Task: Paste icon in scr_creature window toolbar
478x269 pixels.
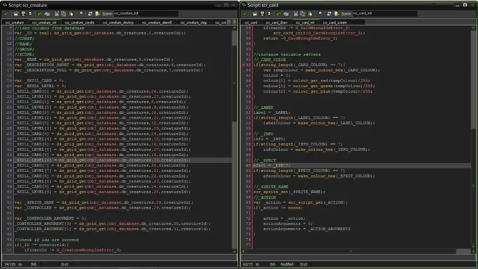Action: [x=71, y=14]
